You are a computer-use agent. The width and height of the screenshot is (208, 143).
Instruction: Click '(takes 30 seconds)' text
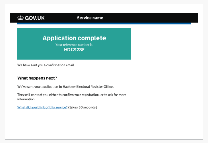tap(83, 107)
